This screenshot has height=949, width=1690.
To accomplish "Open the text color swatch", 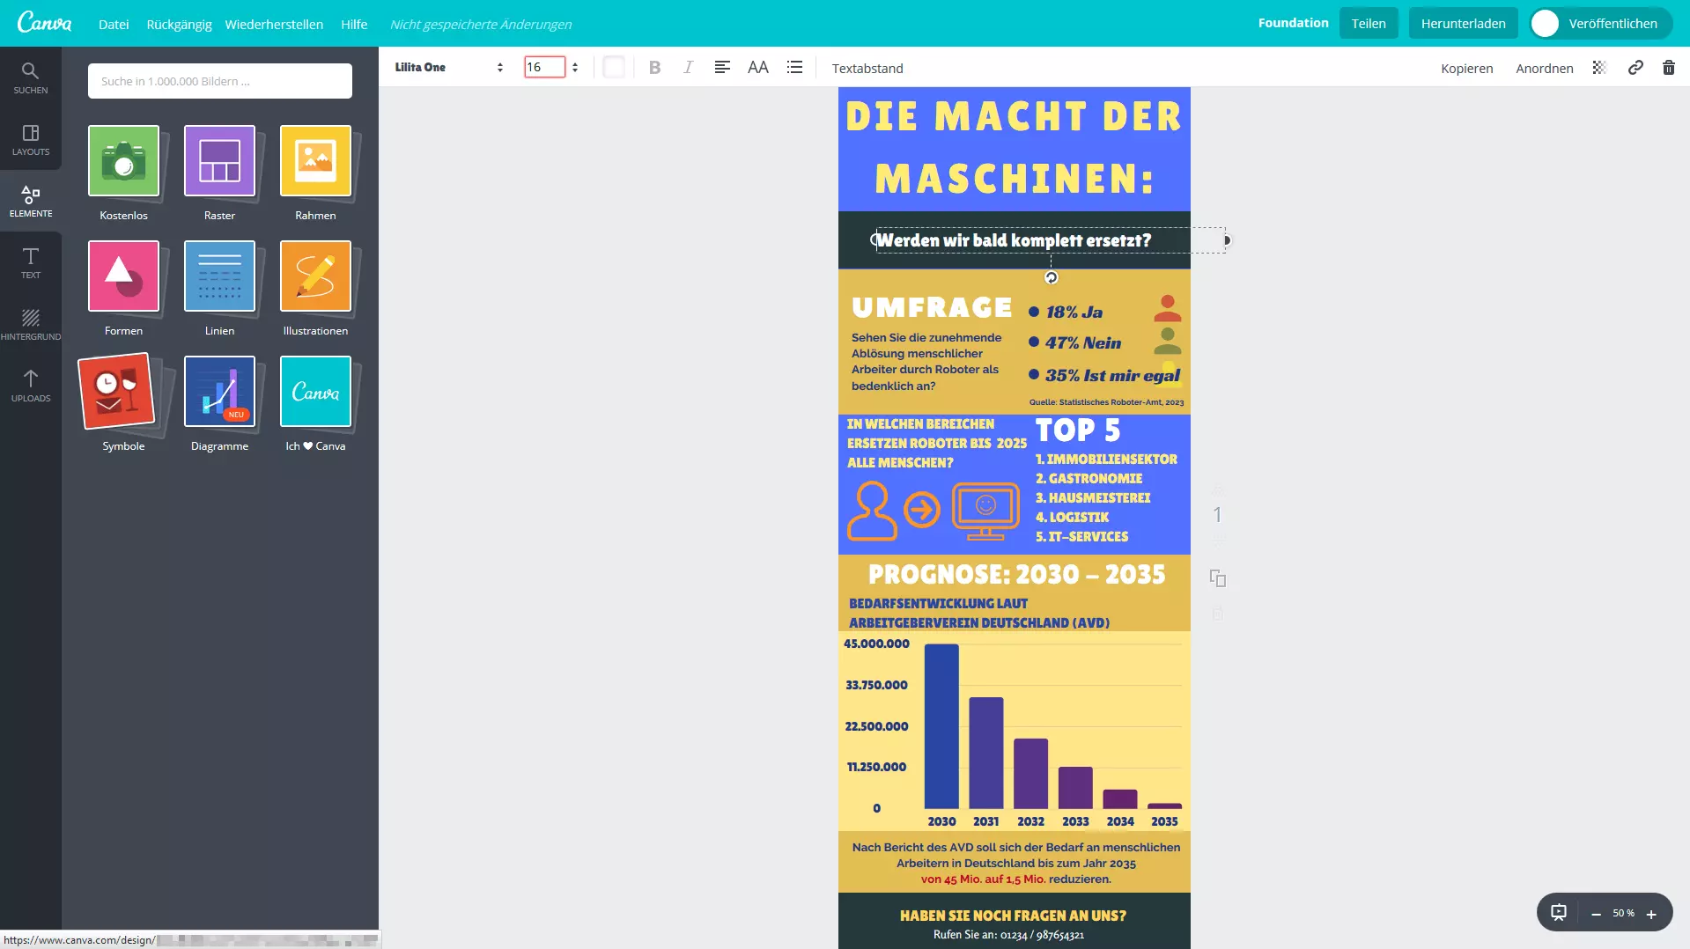I will coord(614,67).
